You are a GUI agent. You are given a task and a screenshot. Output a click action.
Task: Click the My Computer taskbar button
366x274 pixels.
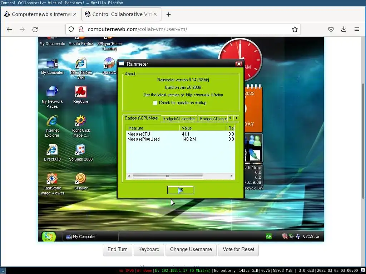[90, 237]
